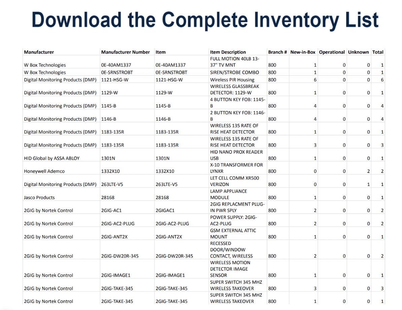Click the HID NANO PROX READER USB description
Image resolution: width=402 pixels, height=310 pixels.
pos(236,155)
